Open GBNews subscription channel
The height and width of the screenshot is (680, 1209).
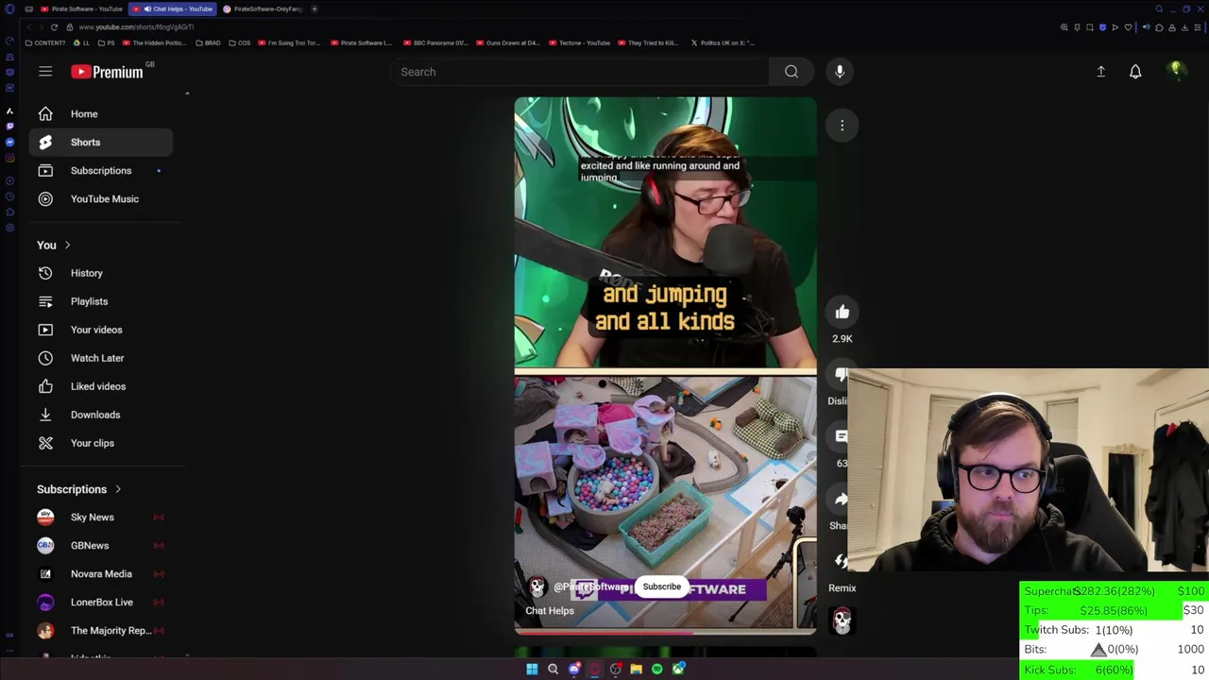tap(101, 546)
